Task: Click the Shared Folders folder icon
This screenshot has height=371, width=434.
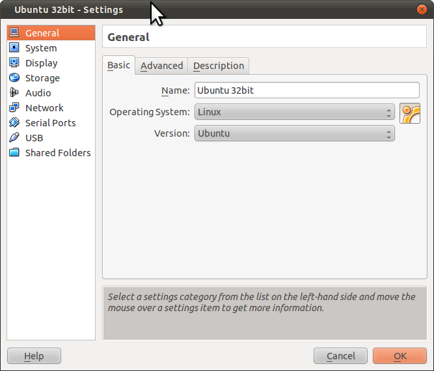Action: pyautogui.click(x=14, y=152)
